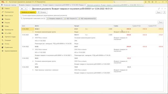Viewport: 168px width, 94px height.
Task: Open Продажи section in sidebar
Action: pyautogui.click(x=7, y=19)
